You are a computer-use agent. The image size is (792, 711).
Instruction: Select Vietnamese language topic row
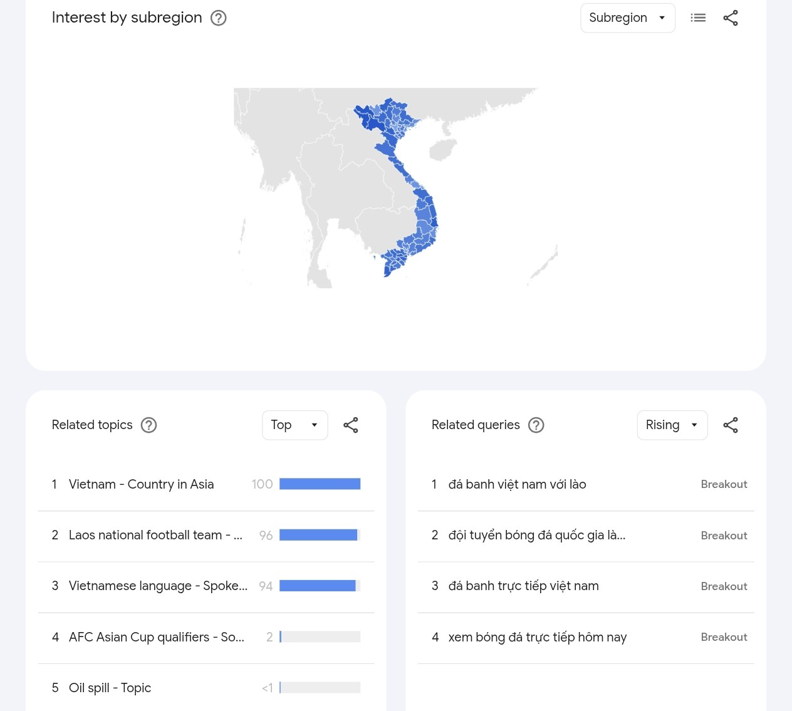pos(158,586)
